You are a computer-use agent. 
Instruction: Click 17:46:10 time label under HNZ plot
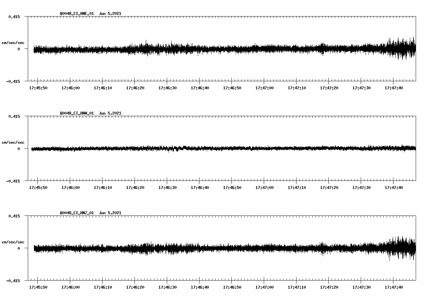[103, 287]
